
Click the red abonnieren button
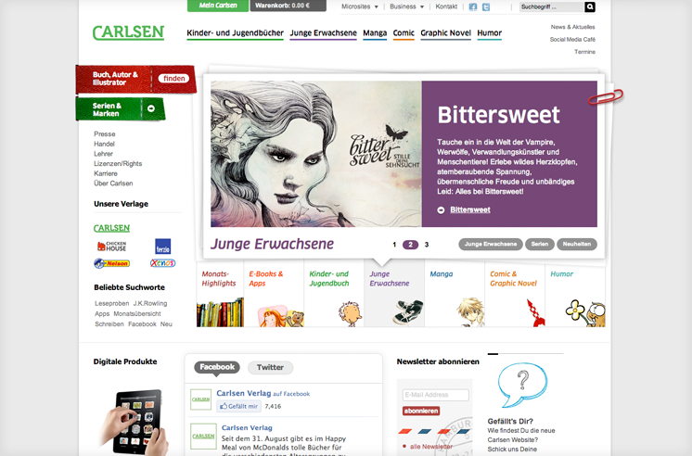[421, 411]
